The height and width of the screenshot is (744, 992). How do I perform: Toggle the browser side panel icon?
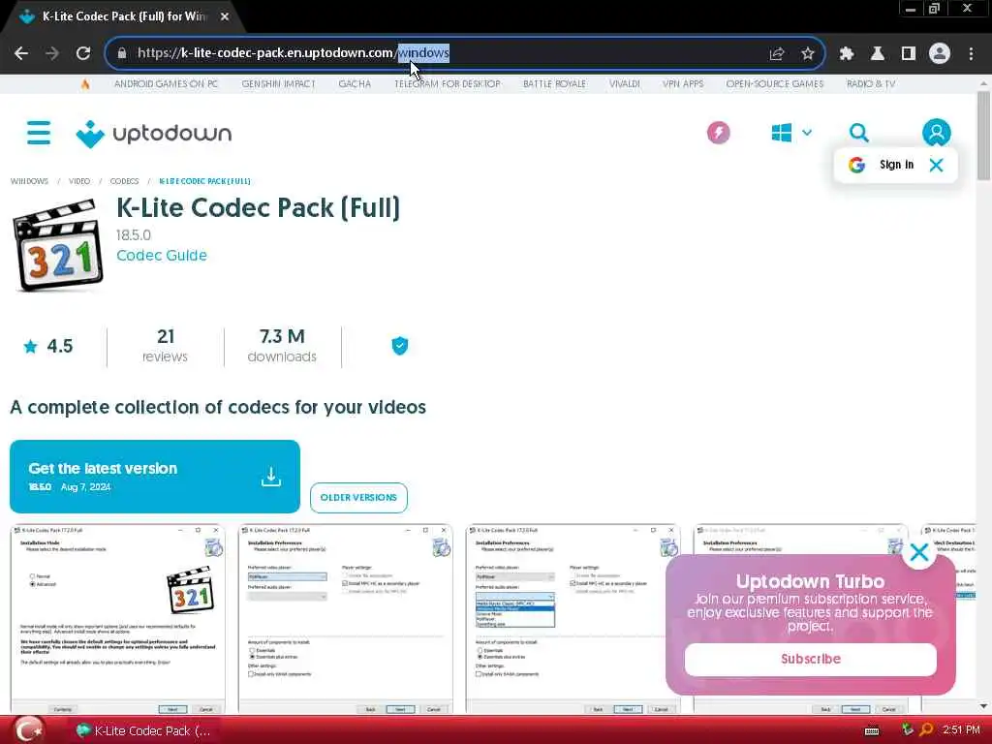909,53
